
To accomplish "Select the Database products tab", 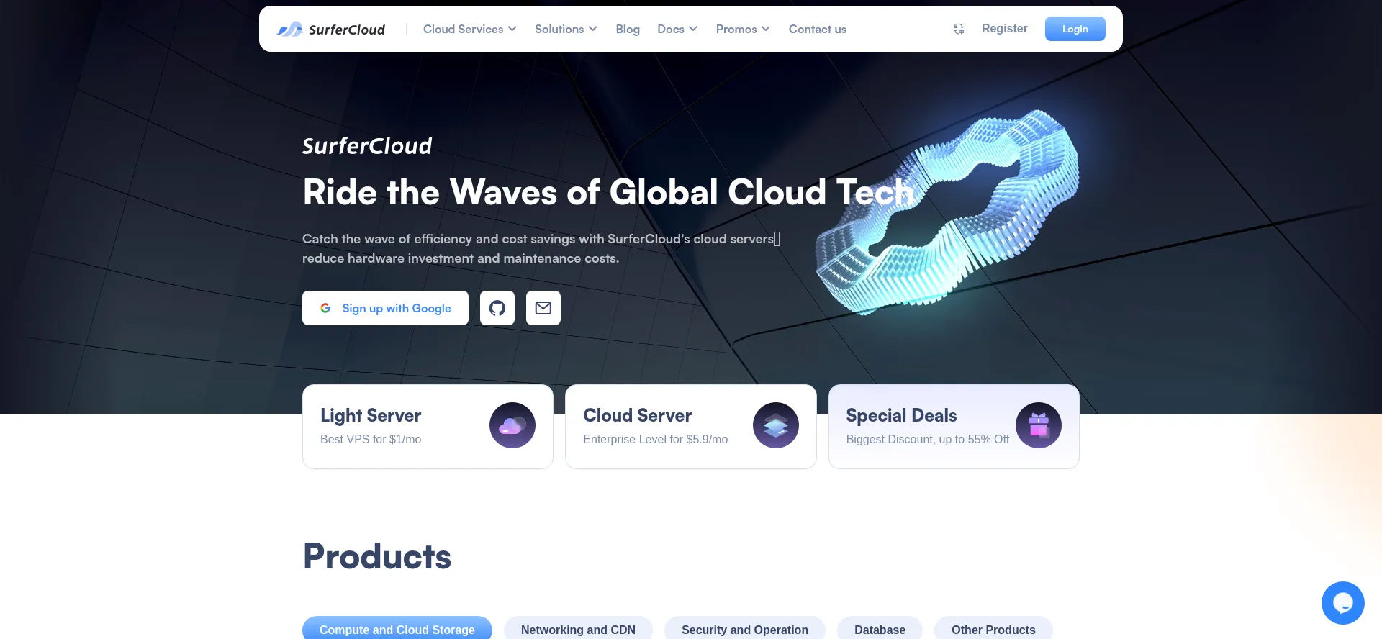I will (880, 629).
